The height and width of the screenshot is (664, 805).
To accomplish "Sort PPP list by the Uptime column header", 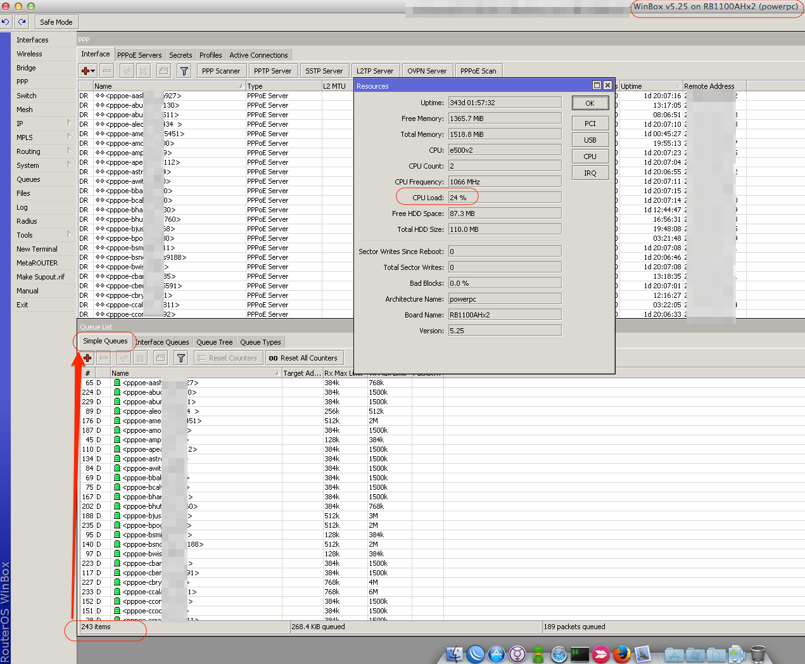I will pyautogui.click(x=650, y=86).
